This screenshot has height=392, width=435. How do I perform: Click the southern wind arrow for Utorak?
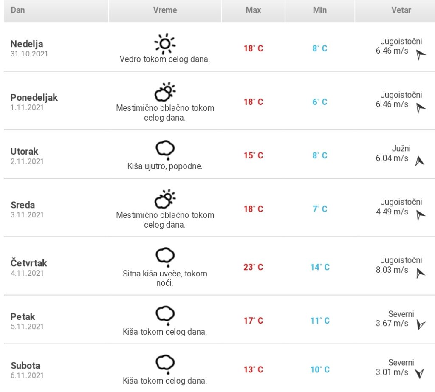[419, 161]
